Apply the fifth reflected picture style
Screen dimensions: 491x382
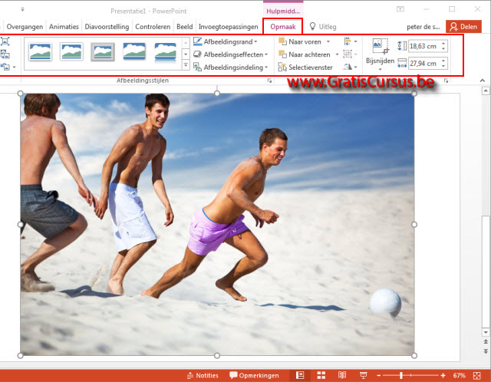[166, 51]
